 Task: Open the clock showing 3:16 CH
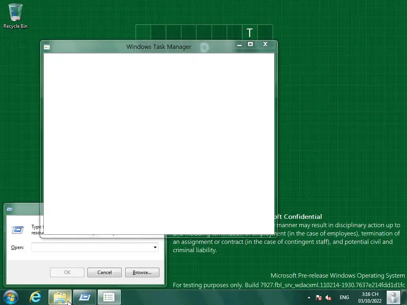click(x=370, y=297)
